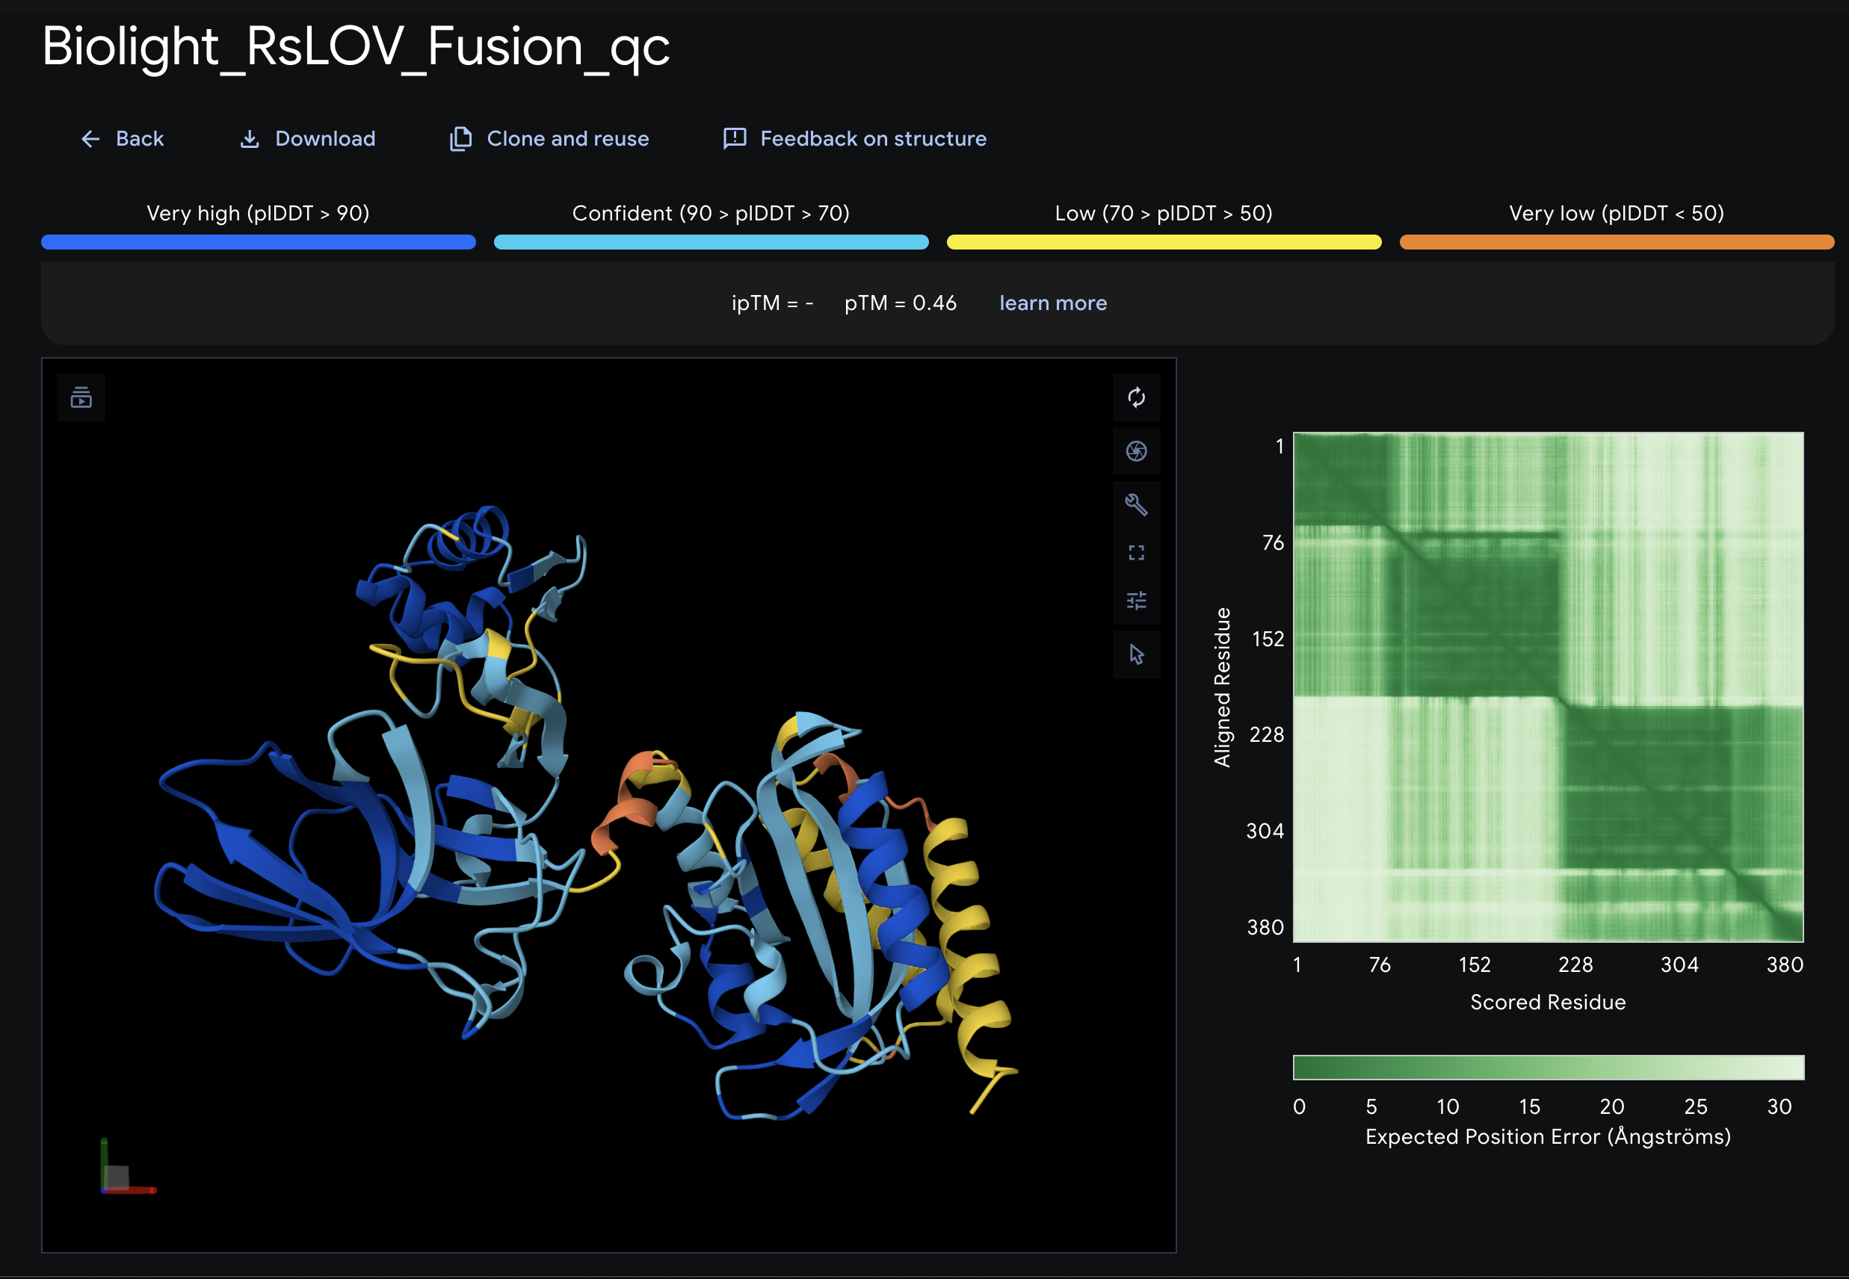Click the Confident pLDDT cyan bar

(x=711, y=242)
